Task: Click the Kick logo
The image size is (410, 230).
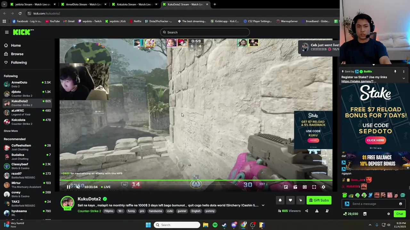Action: click(23, 32)
